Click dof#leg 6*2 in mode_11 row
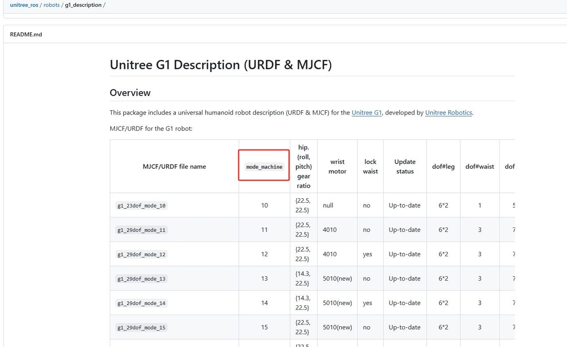This screenshot has height=347, width=567. tap(443, 230)
